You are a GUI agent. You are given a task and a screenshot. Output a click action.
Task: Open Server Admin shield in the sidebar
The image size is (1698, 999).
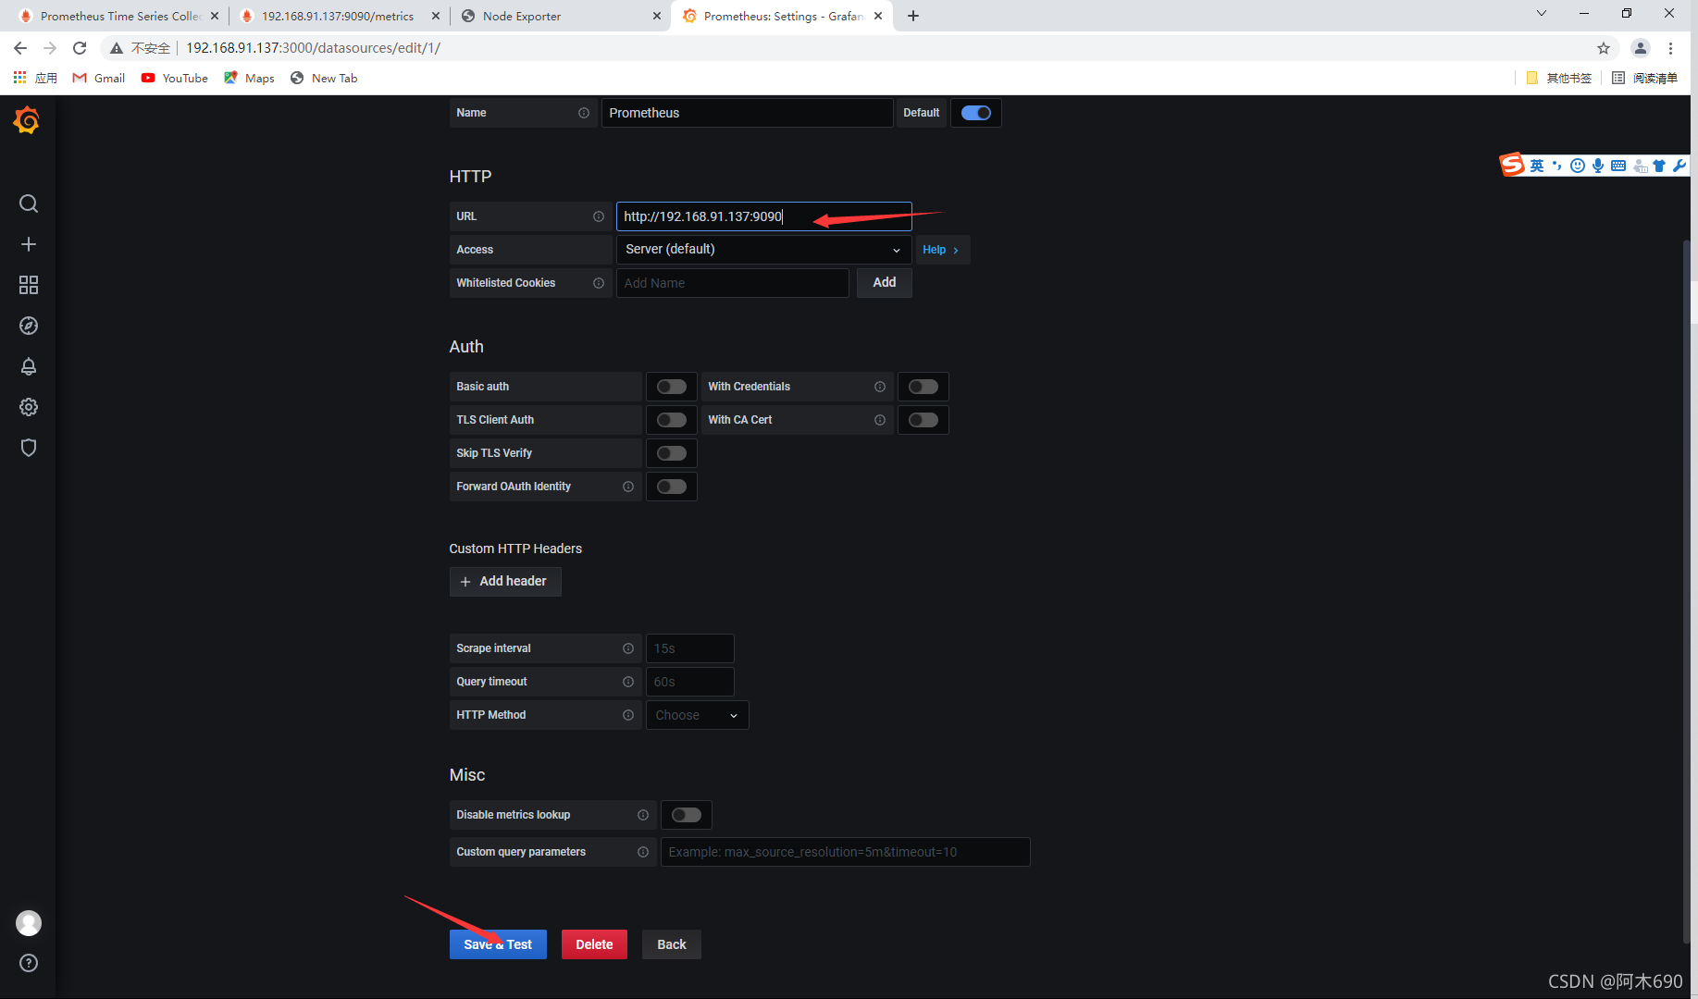click(x=29, y=448)
